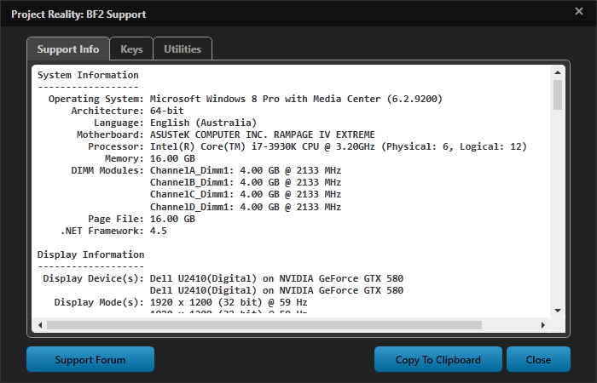
Task: Open the Utilities tab
Action: 183,49
